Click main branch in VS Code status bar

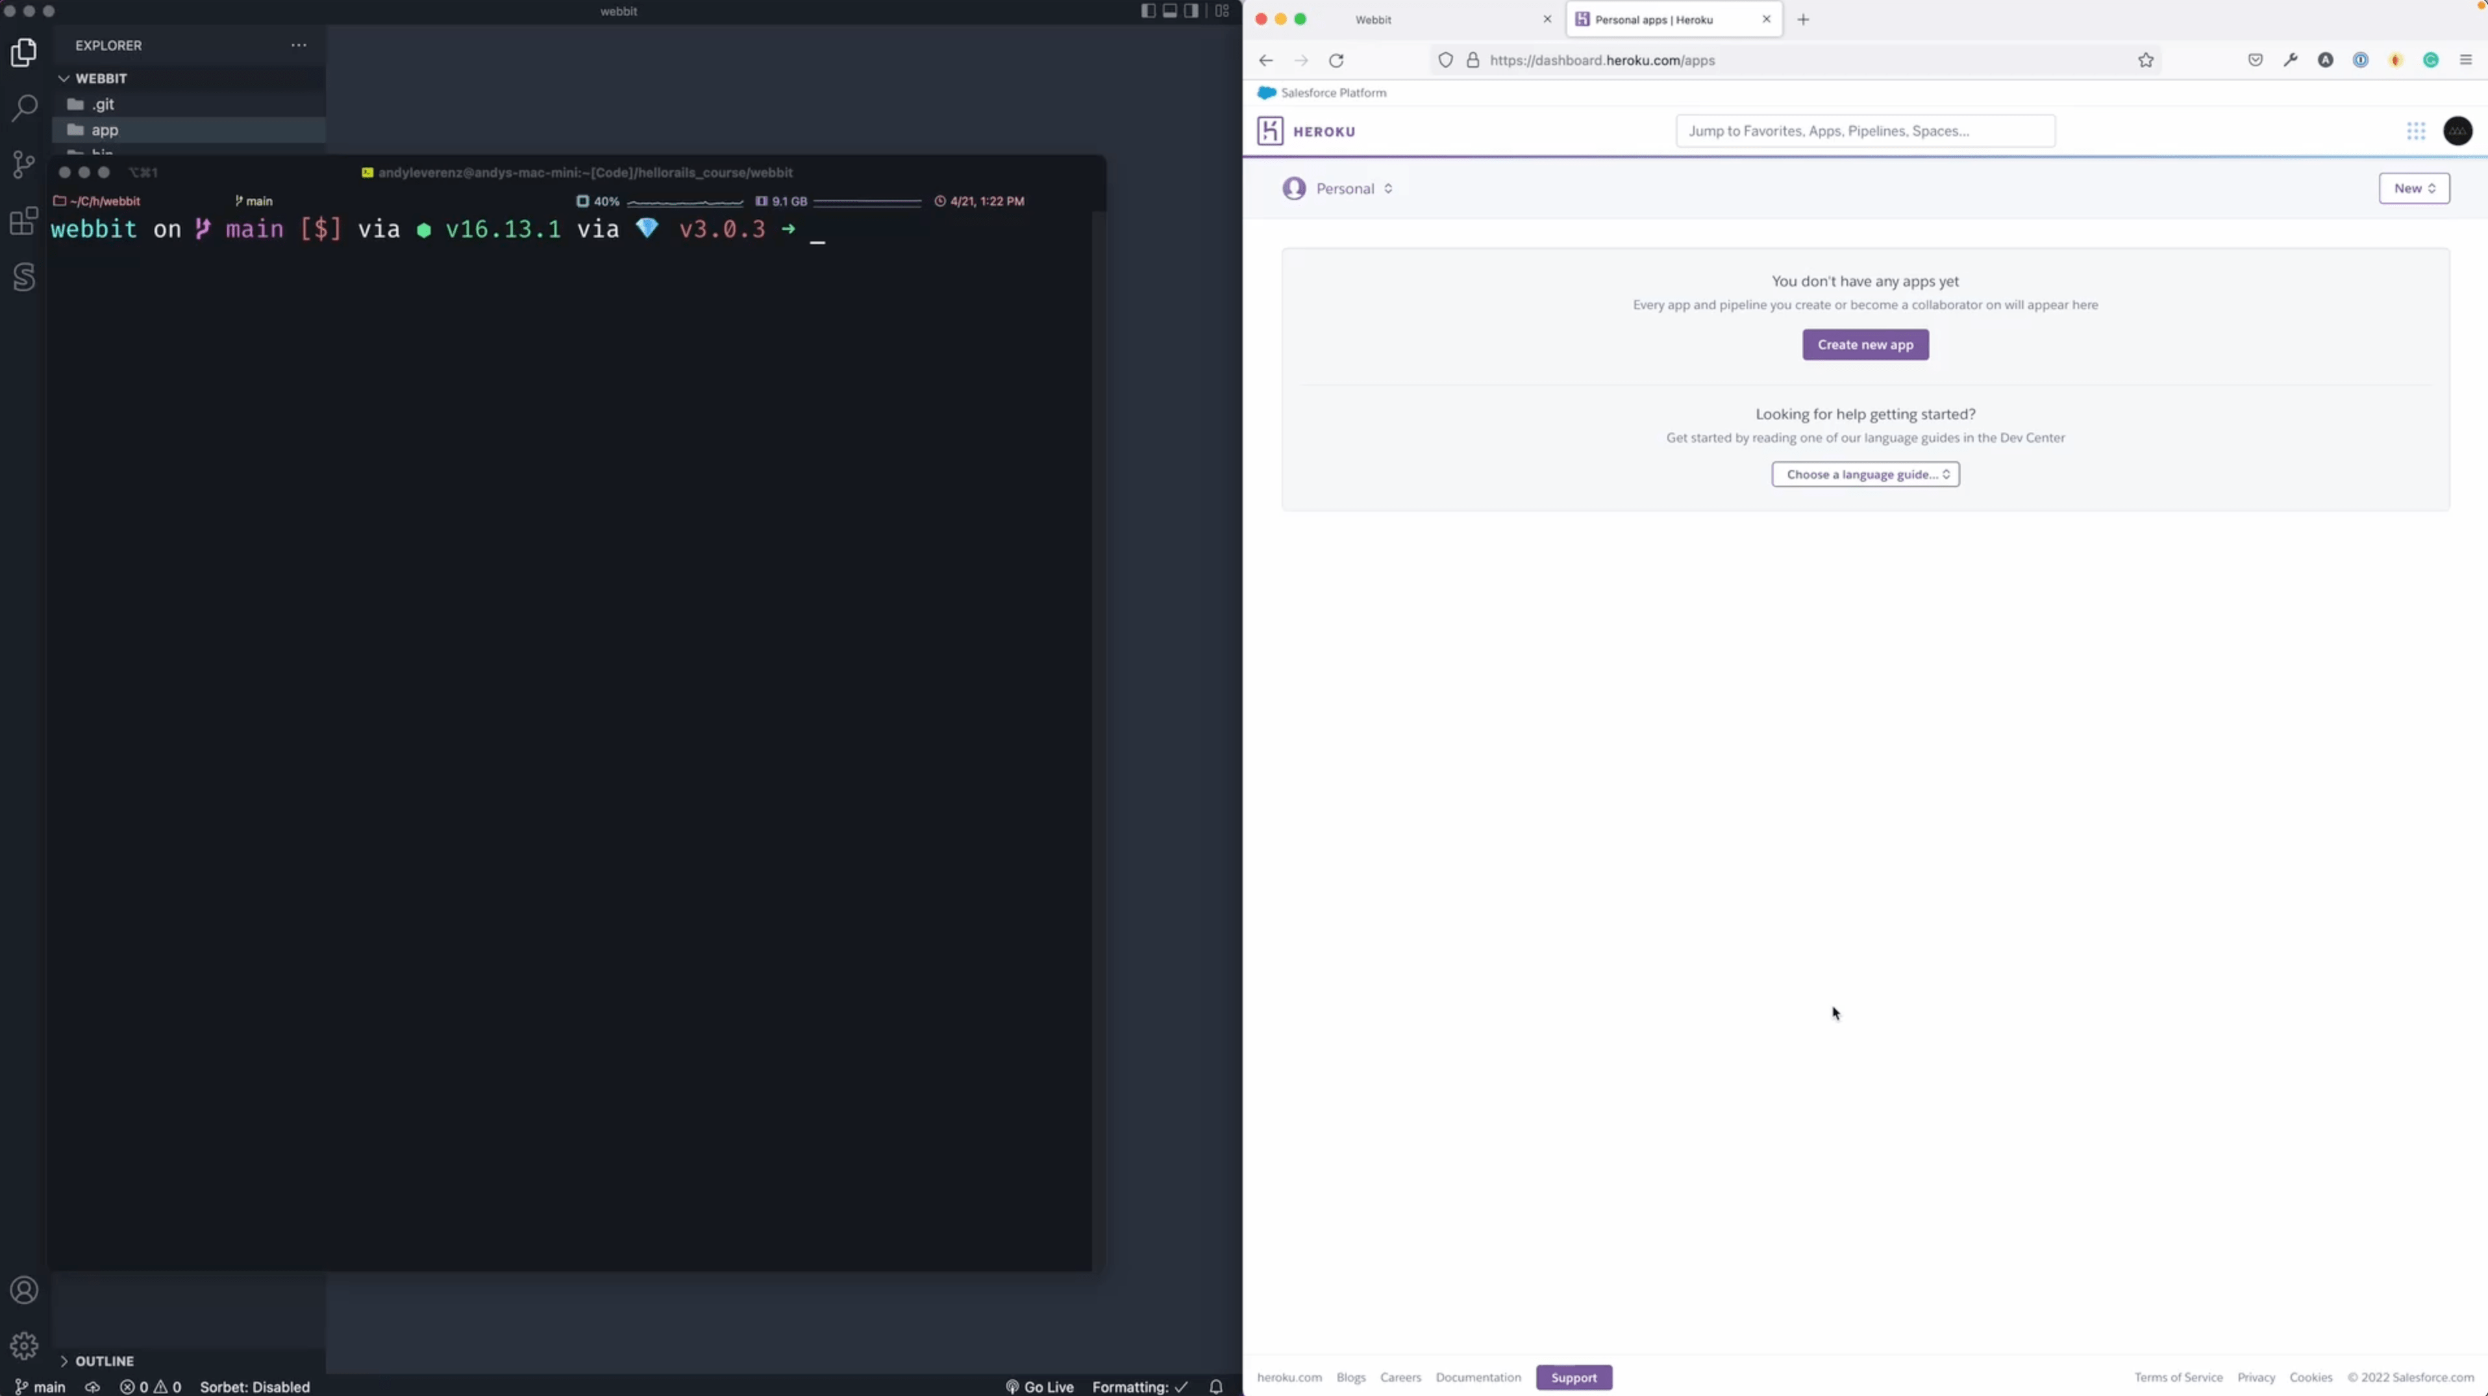(40, 1386)
